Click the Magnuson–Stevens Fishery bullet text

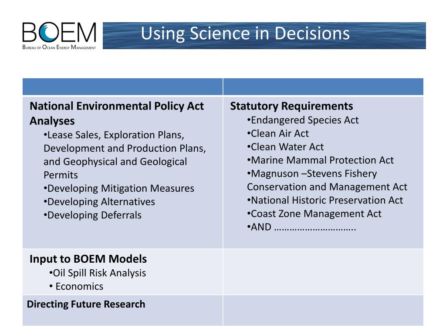pyautogui.click(x=312, y=174)
